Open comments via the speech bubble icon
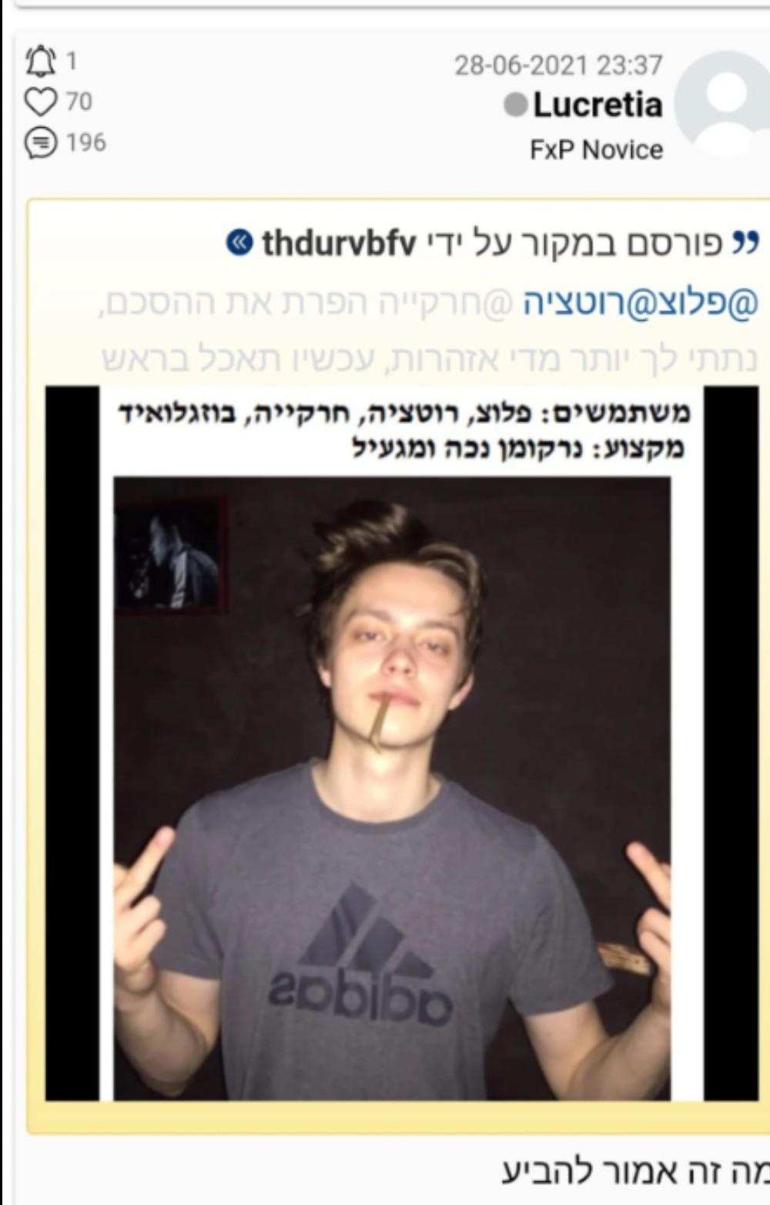 pos(41,143)
